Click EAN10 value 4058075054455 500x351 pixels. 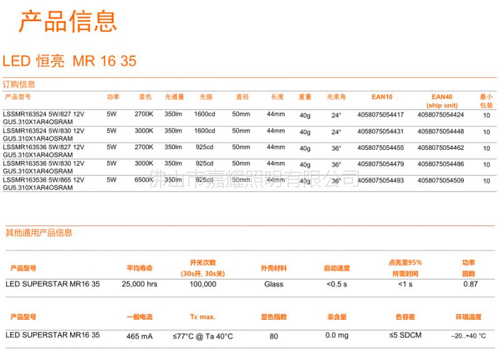[x=381, y=148]
